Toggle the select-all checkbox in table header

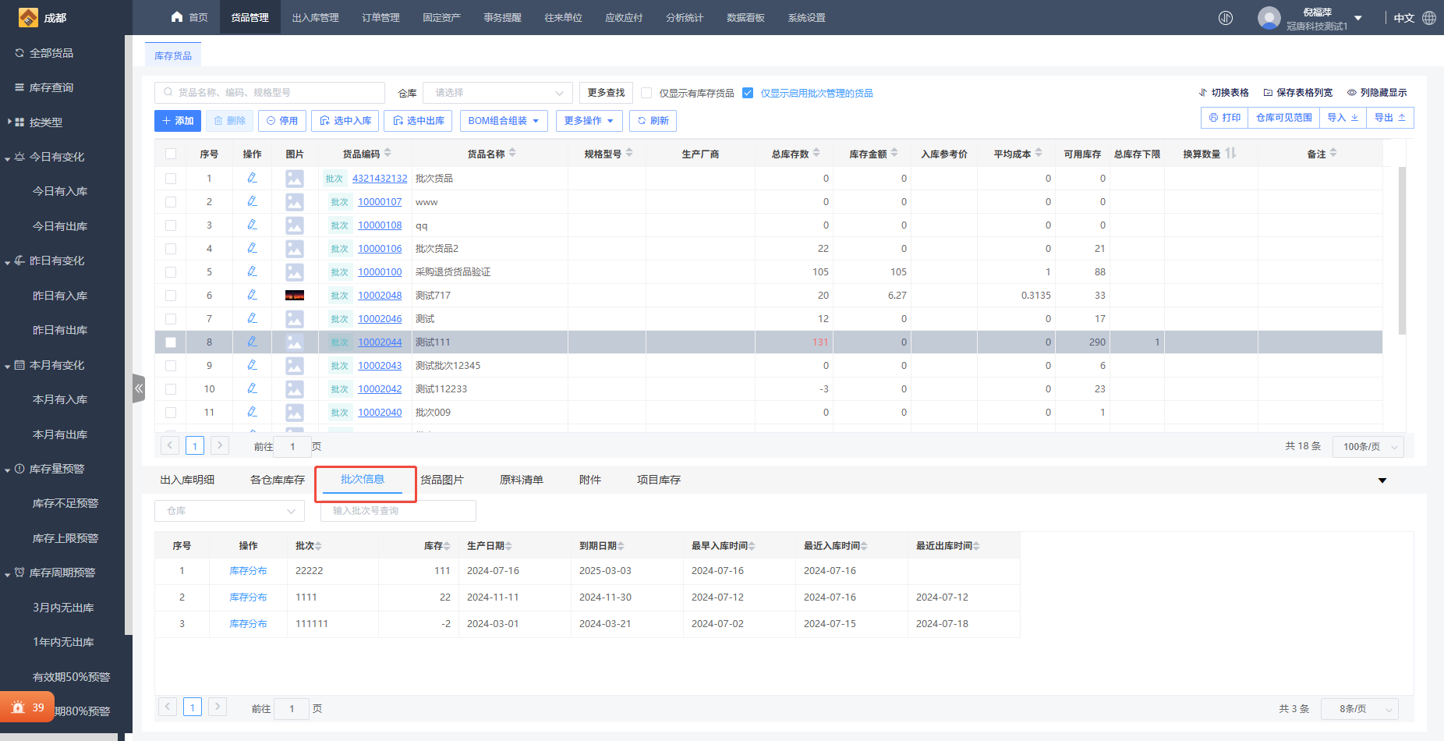click(x=171, y=154)
